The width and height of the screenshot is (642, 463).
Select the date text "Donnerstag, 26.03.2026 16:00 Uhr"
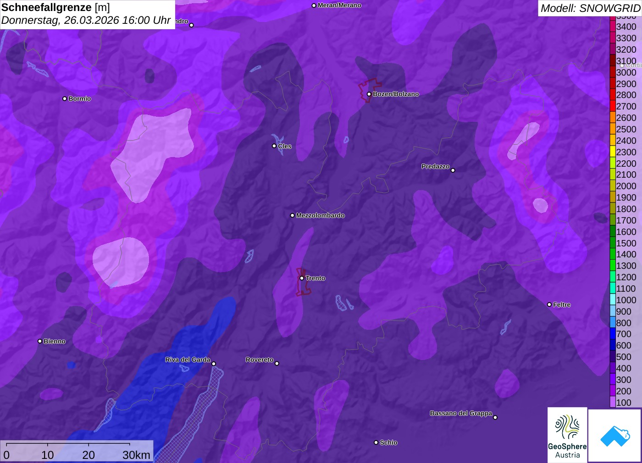[86, 21]
